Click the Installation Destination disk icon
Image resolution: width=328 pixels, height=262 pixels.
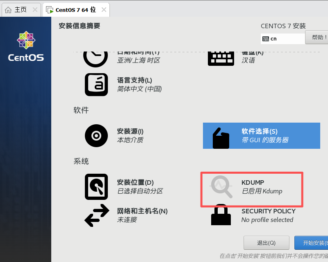tap(96, 187)
